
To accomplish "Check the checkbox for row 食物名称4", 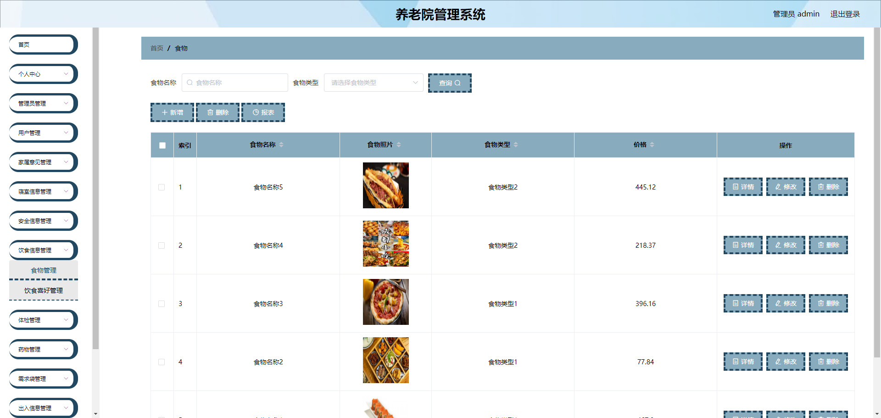I will pos(162,245).
